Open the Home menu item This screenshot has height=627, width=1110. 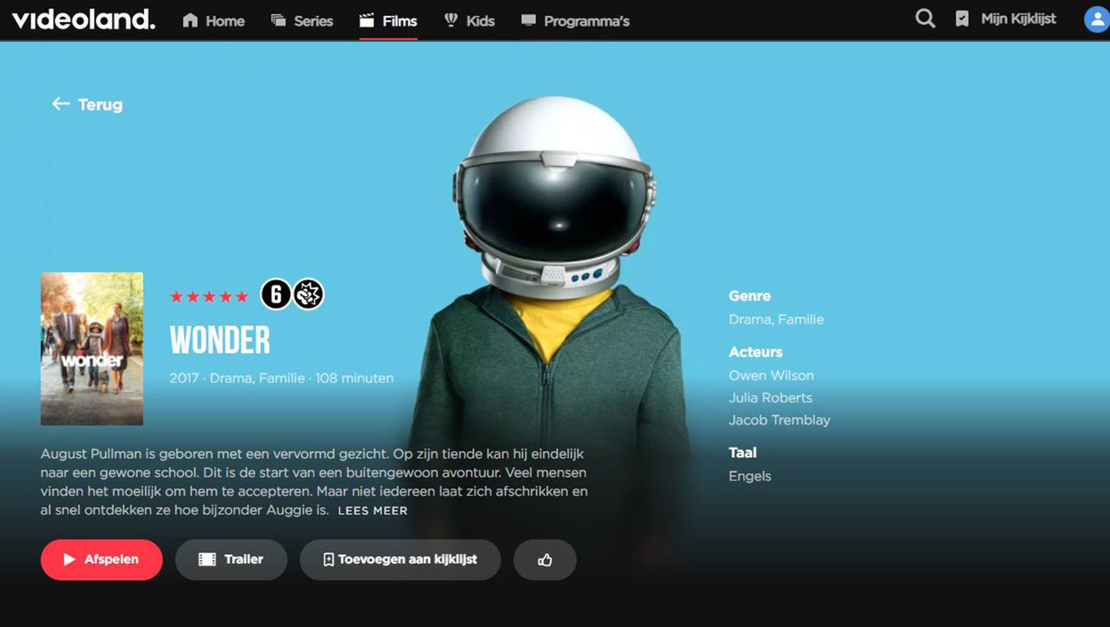[x=214, y=21]
